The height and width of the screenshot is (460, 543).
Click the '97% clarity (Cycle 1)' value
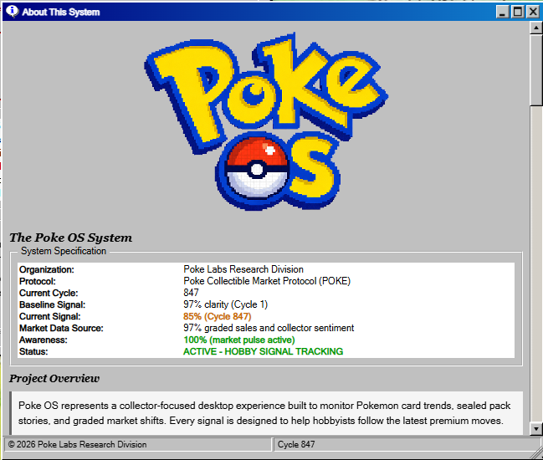[x=225, y=304]
